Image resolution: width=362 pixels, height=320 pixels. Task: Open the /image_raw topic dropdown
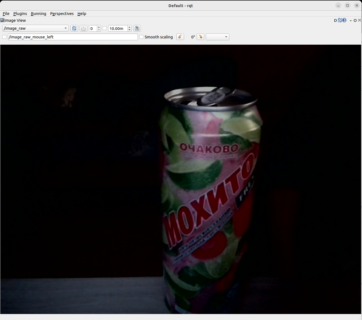[x=35, y=28]
